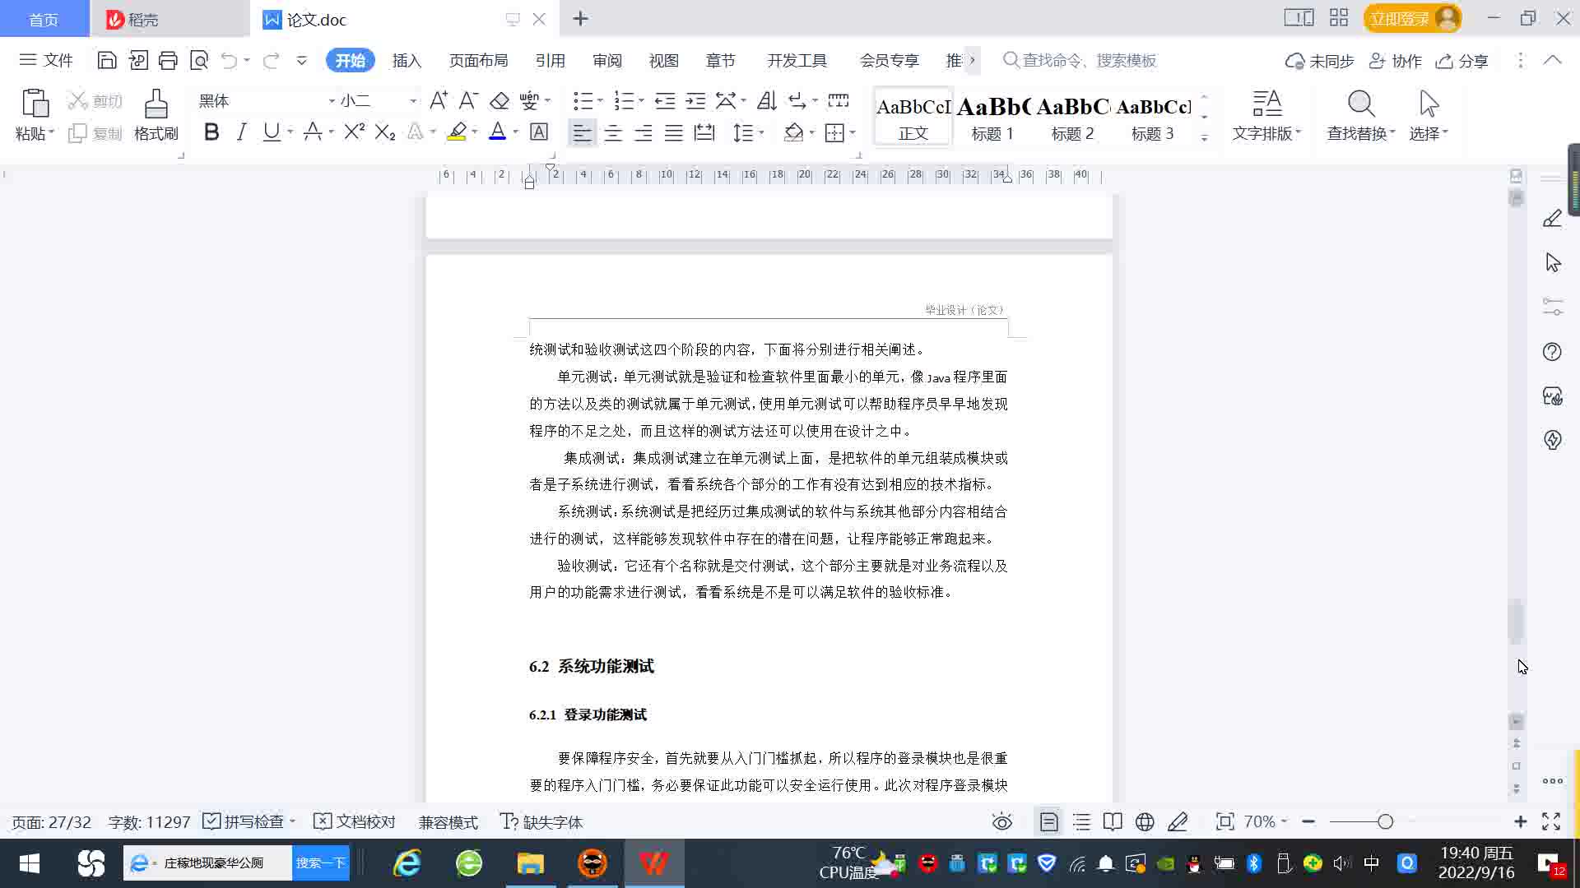The height and width of the screenshot is (888, 1580).
Task: Open zoom percentage 70% dropdown
Action: (1266, 821)
